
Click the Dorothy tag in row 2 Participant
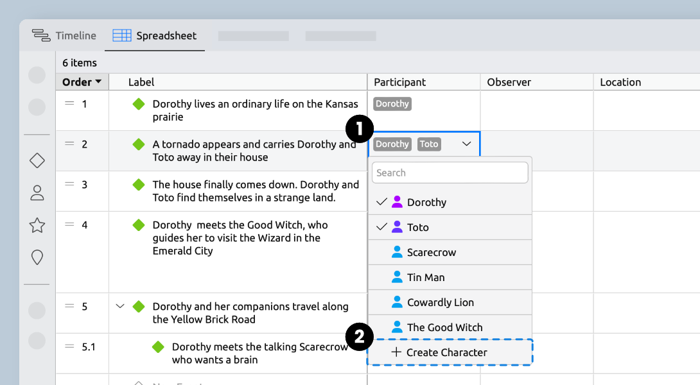pos(392,144)
